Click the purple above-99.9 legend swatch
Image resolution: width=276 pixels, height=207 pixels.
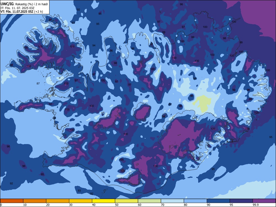264,201
